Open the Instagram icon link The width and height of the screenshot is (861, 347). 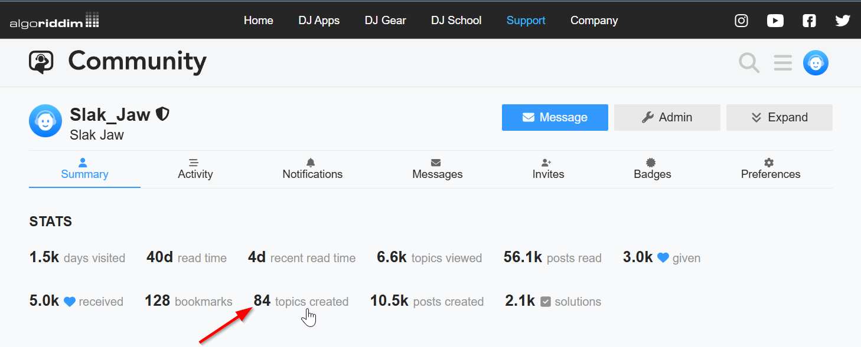(x=741, y=21)
